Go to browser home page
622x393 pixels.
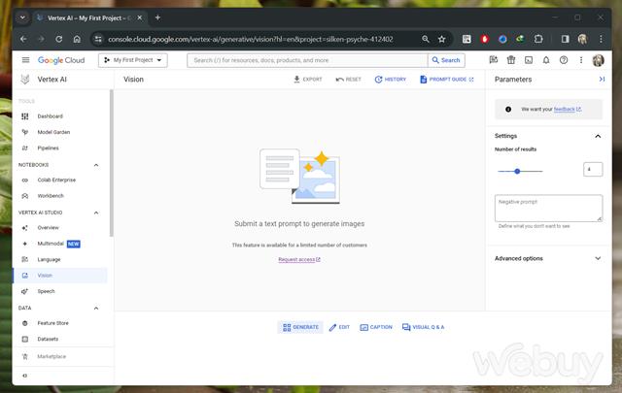pos(77,39)
